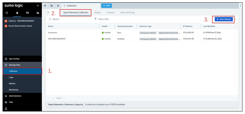245x114 pixels.
Task: Switch to the Status tab
Action: point(98,13)
